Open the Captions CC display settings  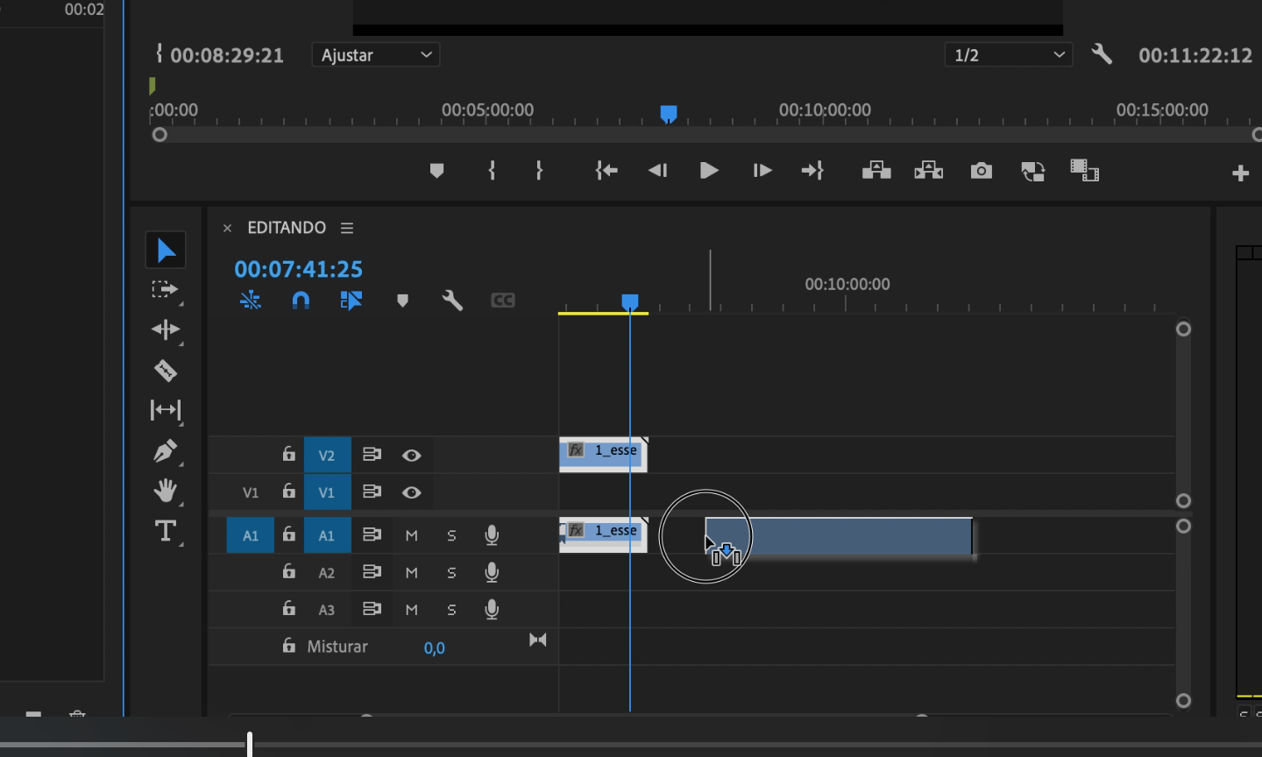coord(502,301)
